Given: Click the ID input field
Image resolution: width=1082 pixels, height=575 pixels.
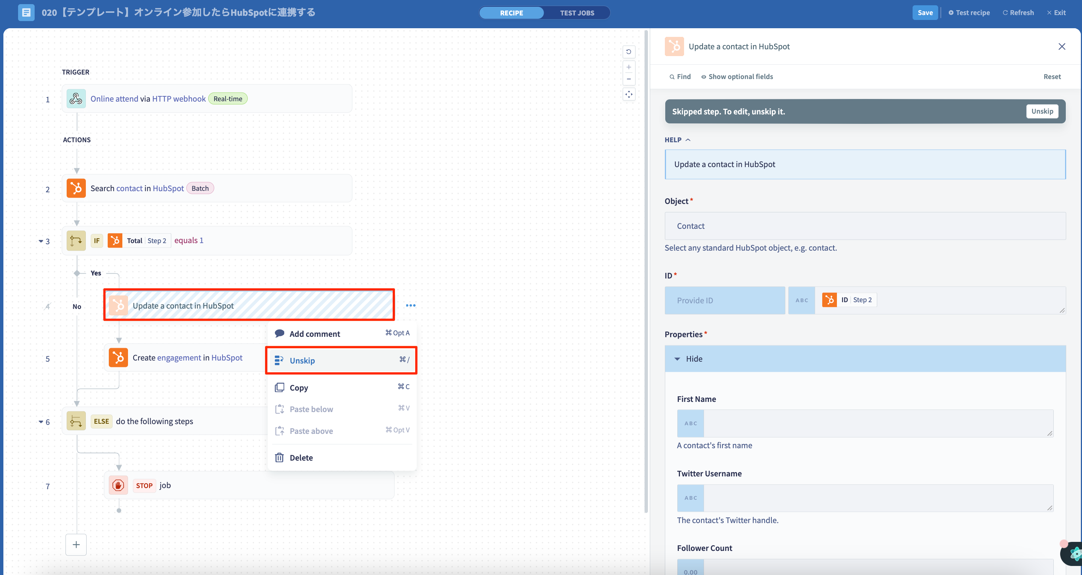Looking at the screenshot, I should (x=940, y=301).
